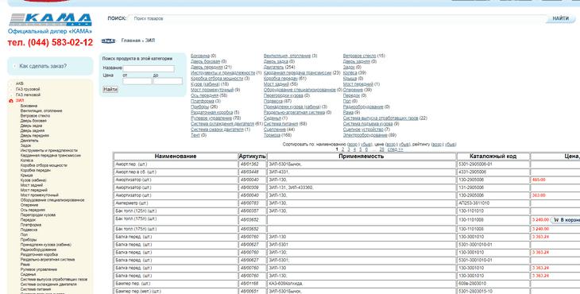Open Двигатель (254) category link
Screen dimensions: 580x294
pos(274,68)
